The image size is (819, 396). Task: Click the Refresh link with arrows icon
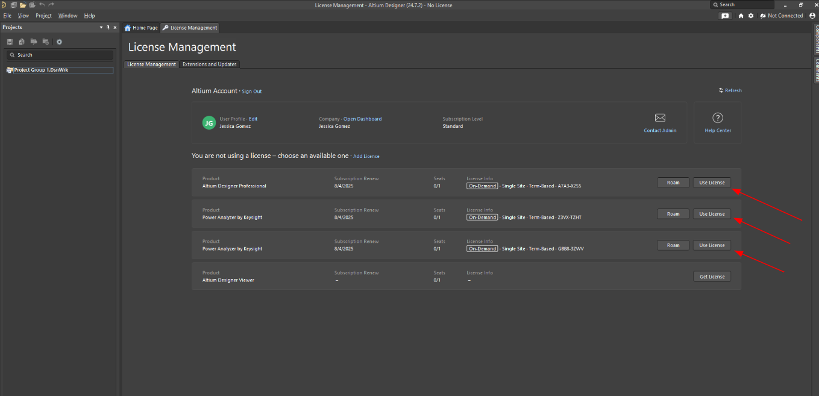coord(730,90)
